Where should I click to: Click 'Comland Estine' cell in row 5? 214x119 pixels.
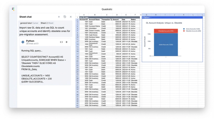pyautogui.click(x=94, y=26)
